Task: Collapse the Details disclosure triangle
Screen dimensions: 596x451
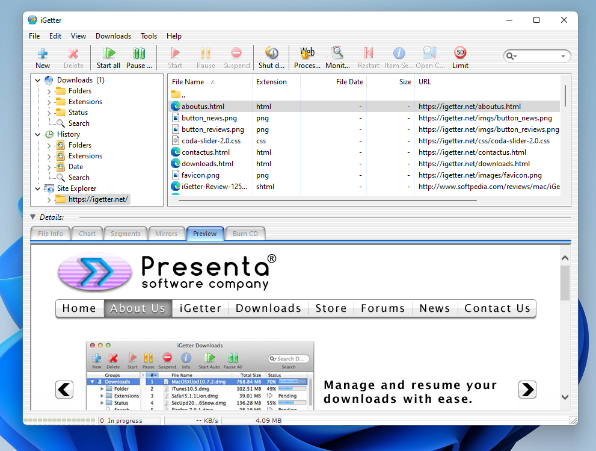Action: coord(33,217)
